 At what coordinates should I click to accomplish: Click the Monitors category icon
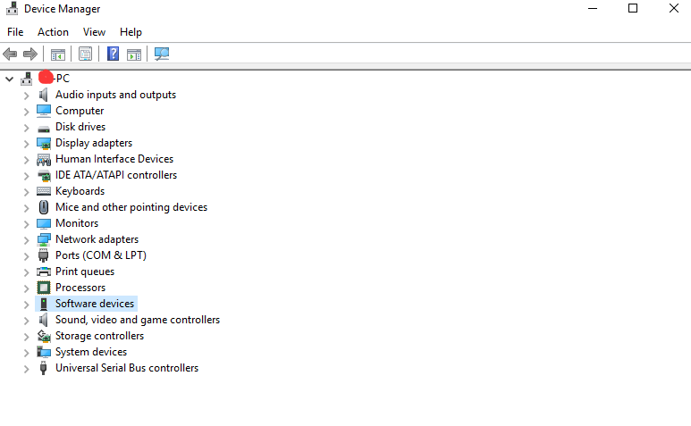[44, 223]
